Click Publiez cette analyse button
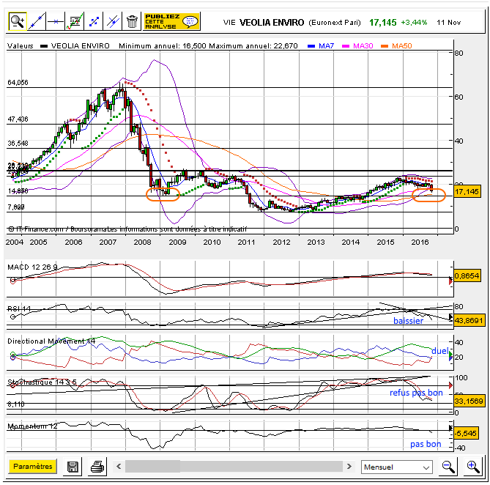 [171, 21]
